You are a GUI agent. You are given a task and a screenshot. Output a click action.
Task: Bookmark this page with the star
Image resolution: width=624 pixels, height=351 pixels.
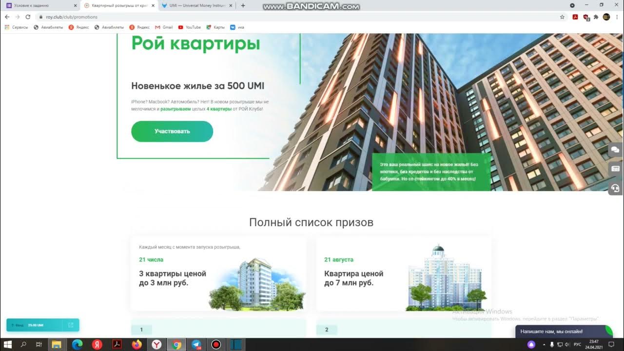[x=562, y=17]
